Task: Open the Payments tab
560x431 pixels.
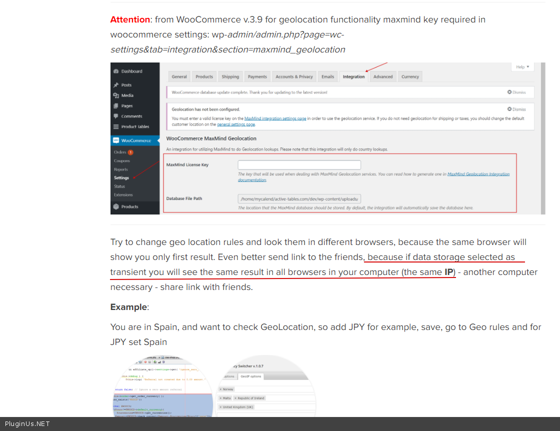Action: point(257,76)
